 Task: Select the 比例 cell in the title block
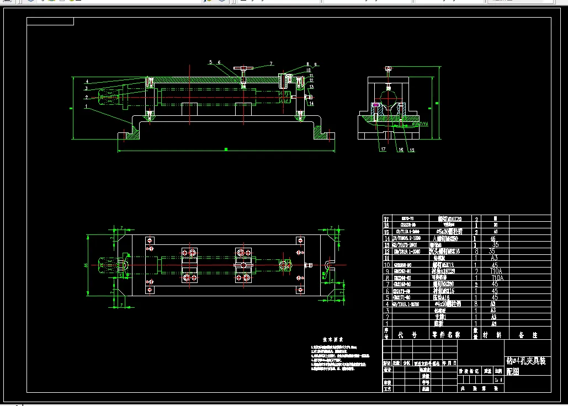point(498,371)
